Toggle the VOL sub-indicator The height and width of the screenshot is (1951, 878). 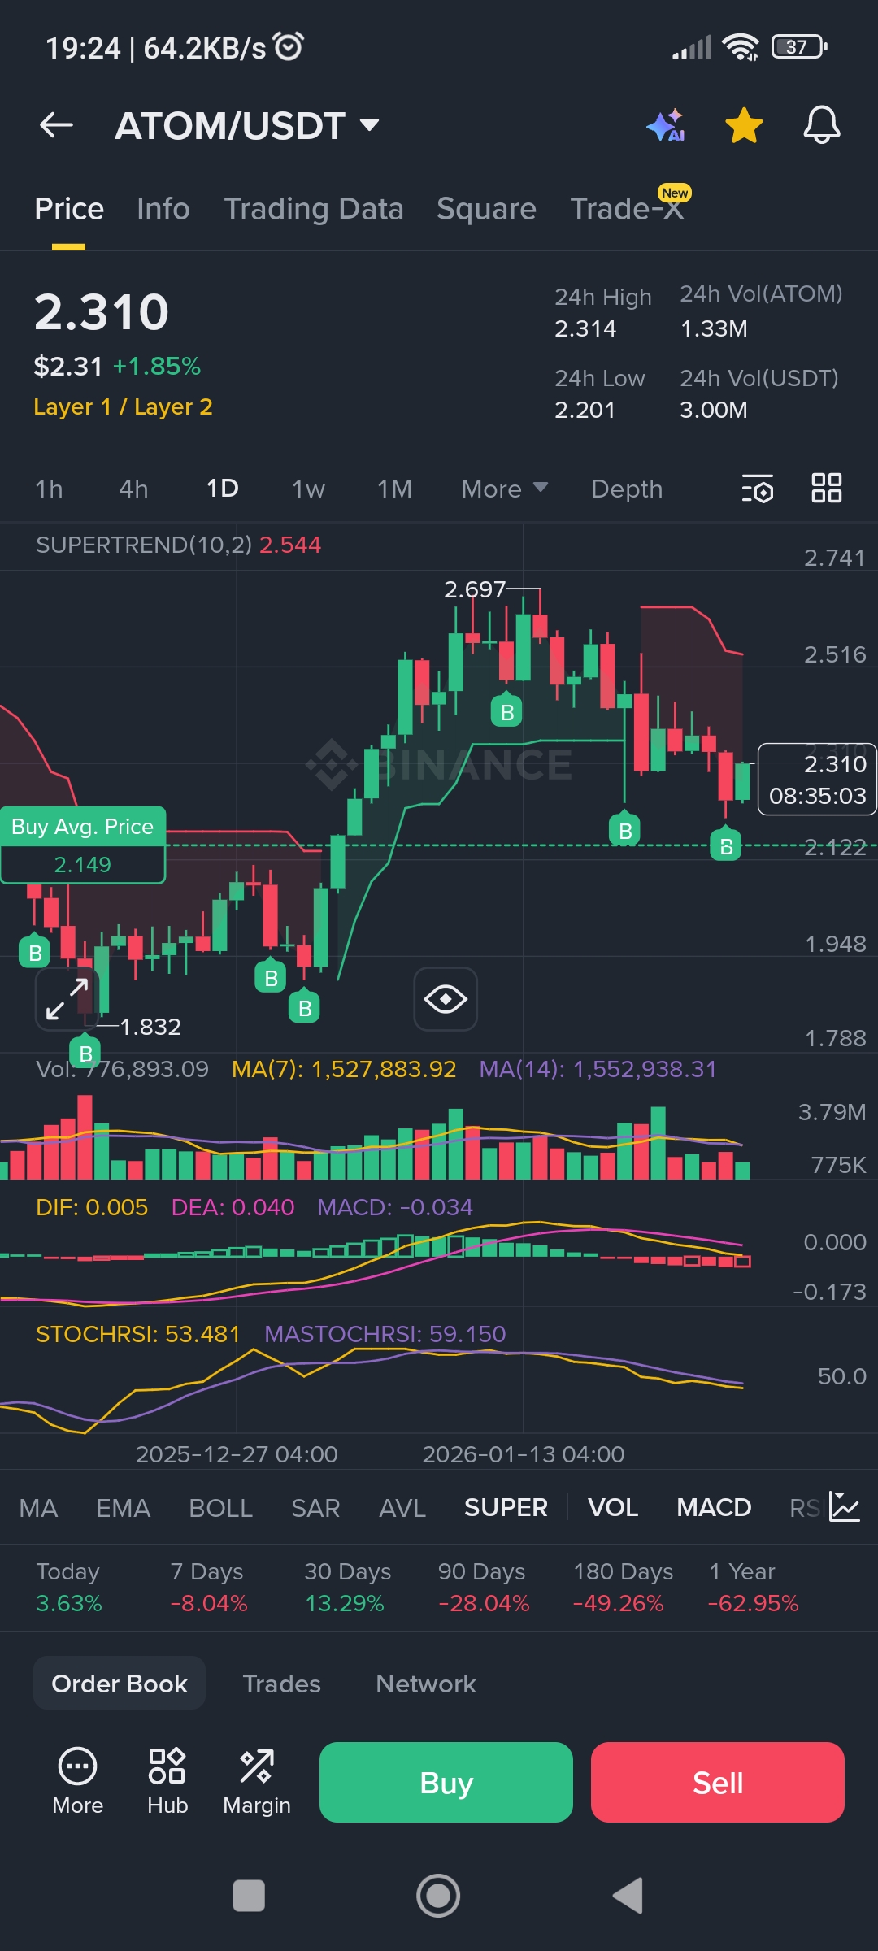tap(613, 1508)
